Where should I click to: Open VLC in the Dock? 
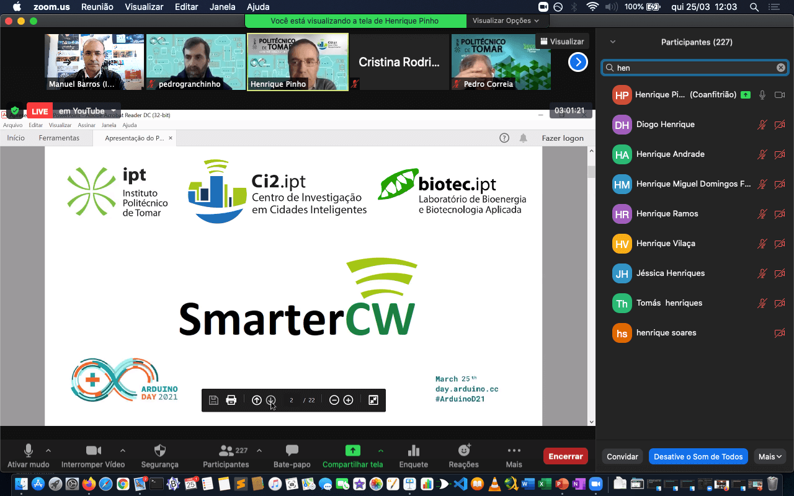(x=494, y=484)
